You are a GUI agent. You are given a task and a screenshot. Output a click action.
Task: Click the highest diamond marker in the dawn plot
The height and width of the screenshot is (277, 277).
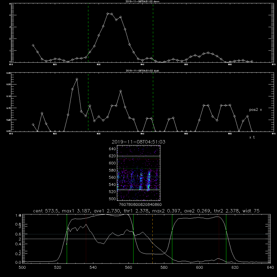tap(107, 14)
